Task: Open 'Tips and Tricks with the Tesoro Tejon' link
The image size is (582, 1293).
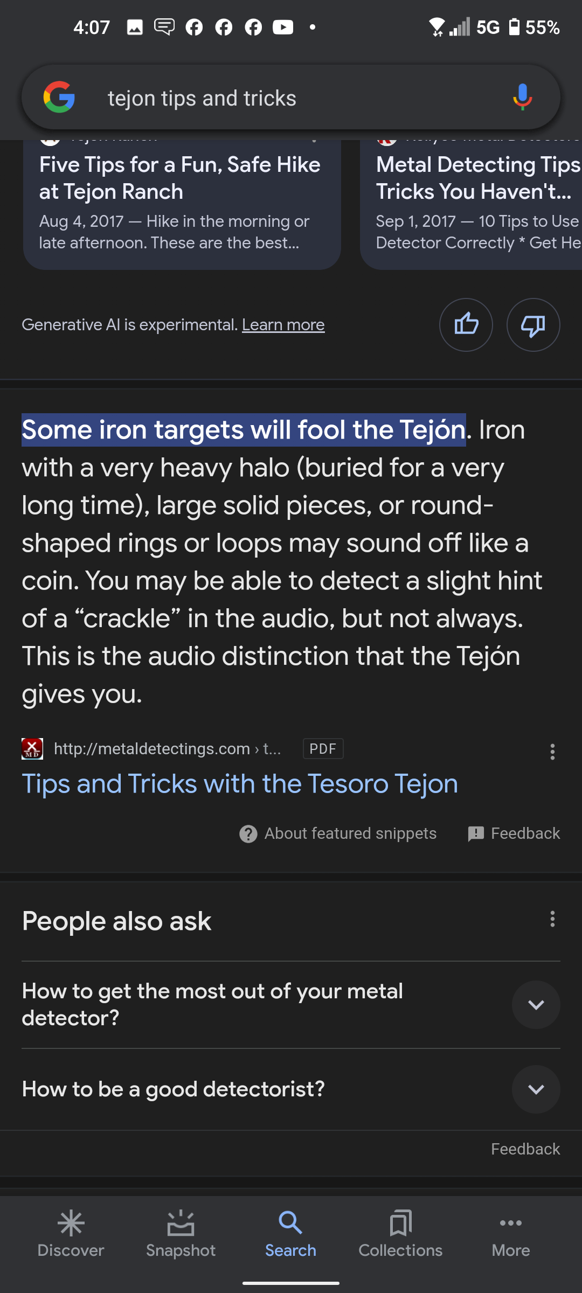Action: (x=240, y=783)
